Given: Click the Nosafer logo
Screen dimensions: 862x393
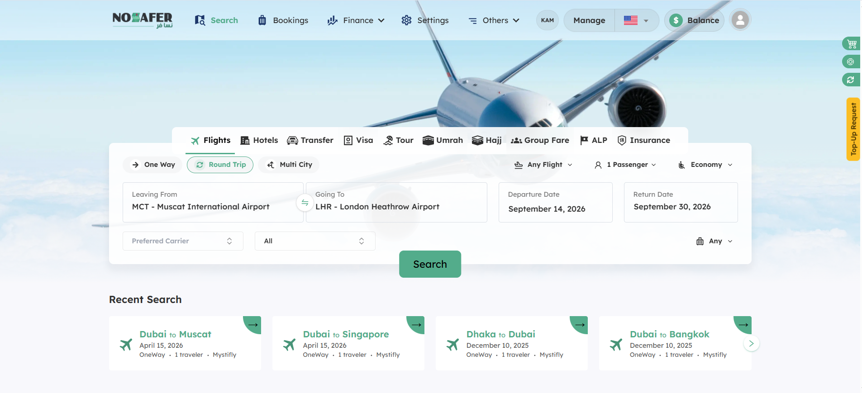Looking at the screenshot, I should (x=143, y=20).
